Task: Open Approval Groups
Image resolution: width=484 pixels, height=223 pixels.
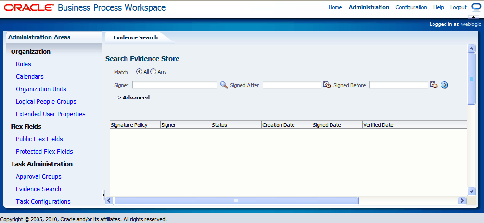Action: click(38, 177)
